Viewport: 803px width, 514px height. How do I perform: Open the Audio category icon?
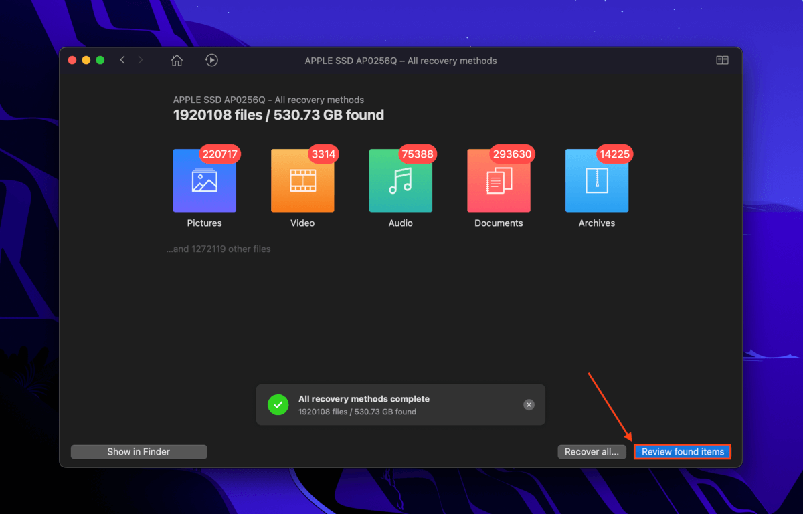(400, 180)
